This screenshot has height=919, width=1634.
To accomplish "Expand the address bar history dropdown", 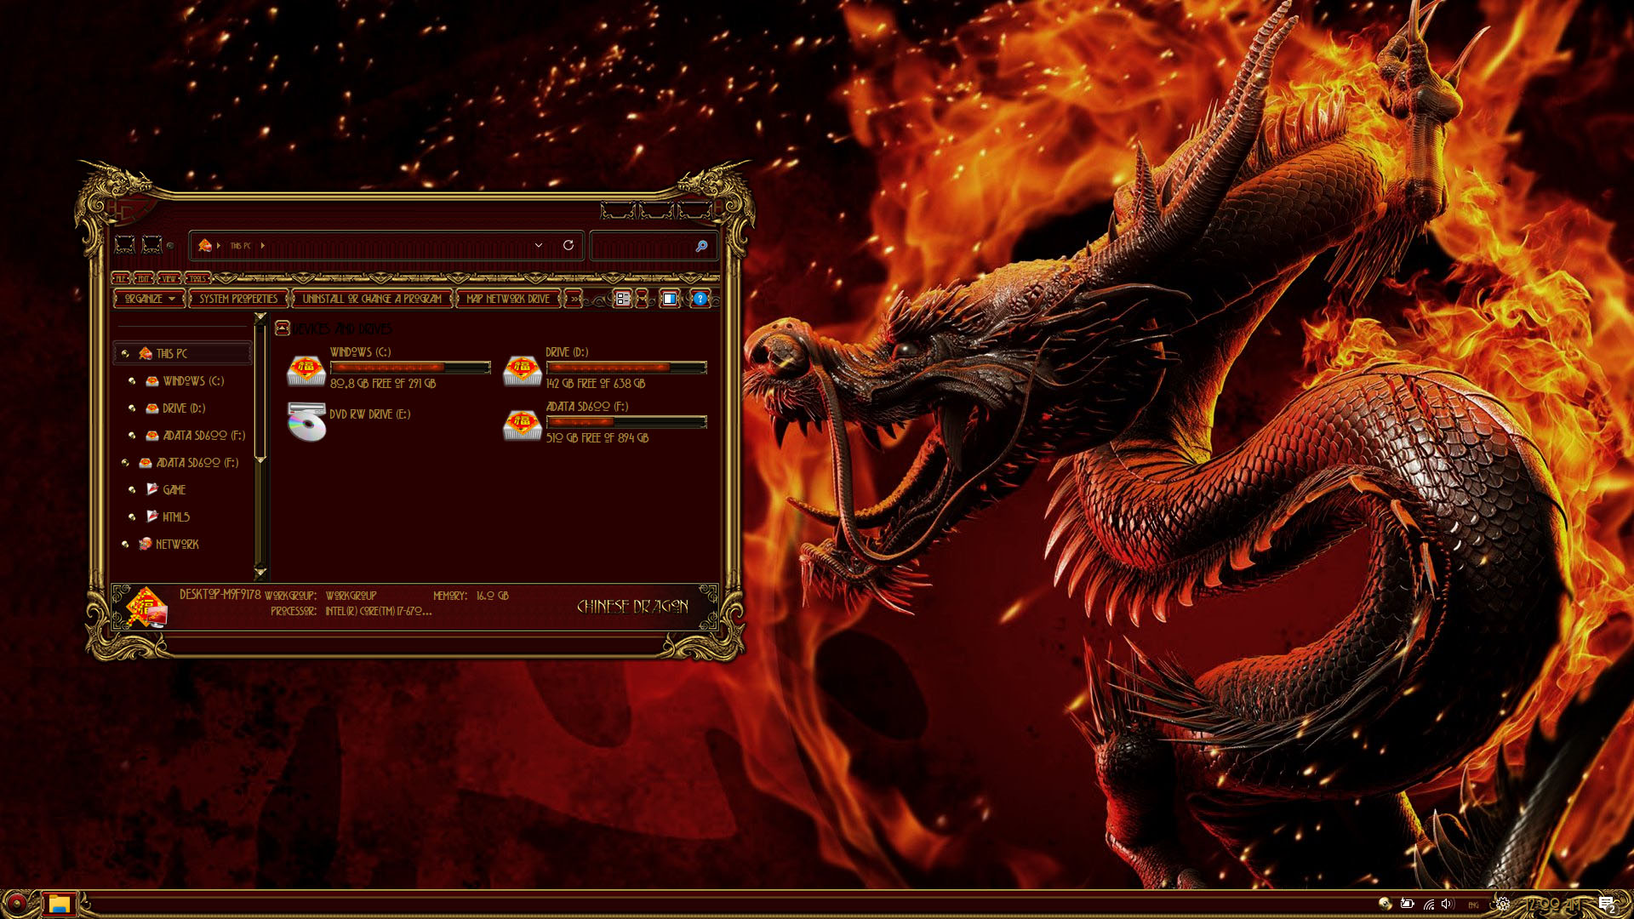I will pyautogui.click(x=539, y=245).
